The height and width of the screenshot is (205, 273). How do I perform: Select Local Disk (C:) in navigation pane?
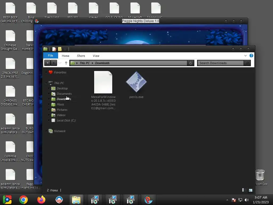tap(66, 120)
